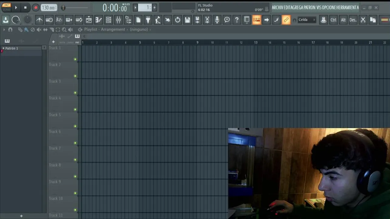390x219 pixels.
Task: Start one-click recording with microphone icon
Action: pyautogui.click(x=217, y=20)
